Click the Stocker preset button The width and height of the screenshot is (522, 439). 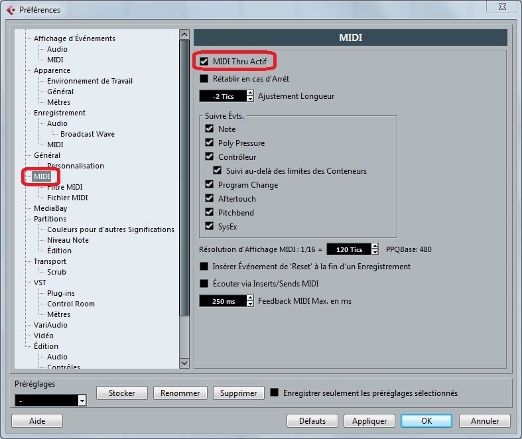121,393
